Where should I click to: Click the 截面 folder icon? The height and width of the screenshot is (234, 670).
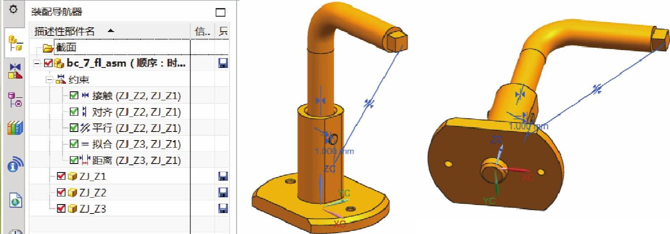point(48,48)
